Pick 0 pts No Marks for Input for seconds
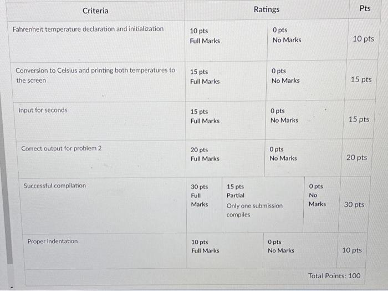The height and width of the screenshot is (291, 388). coord(284,116)
